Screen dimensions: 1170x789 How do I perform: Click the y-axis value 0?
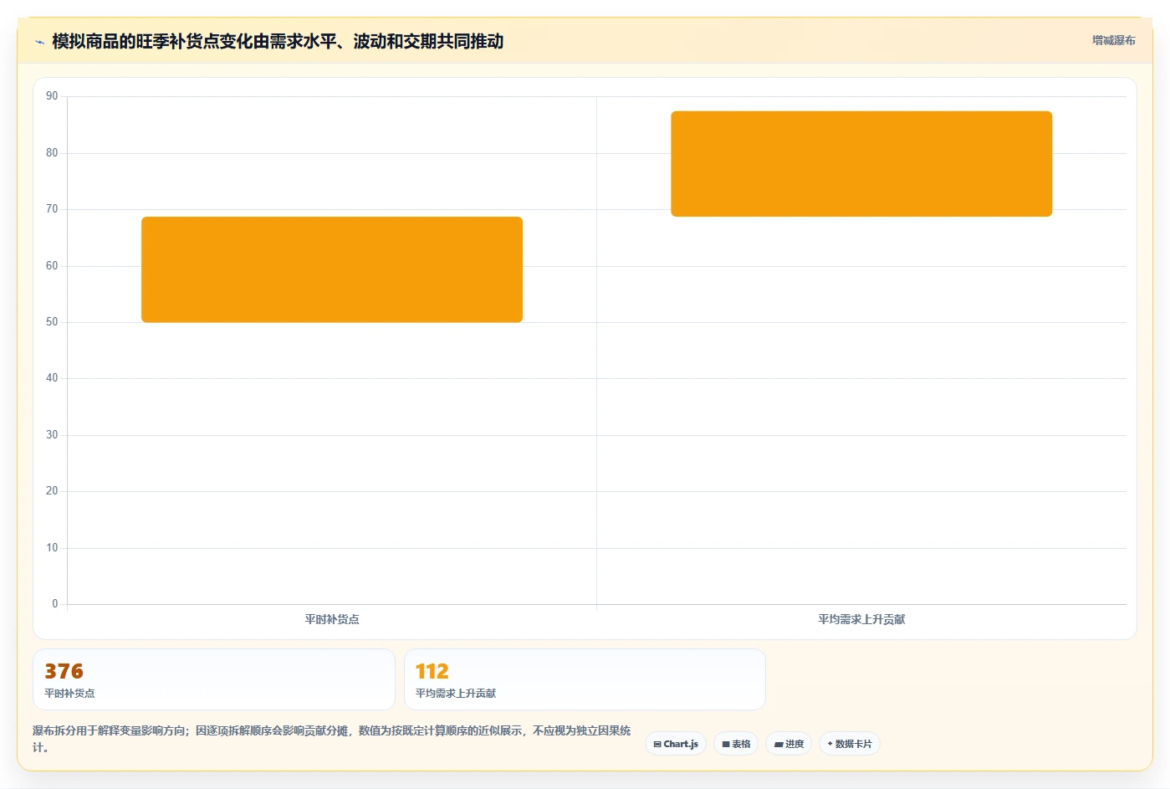point(55,604)
